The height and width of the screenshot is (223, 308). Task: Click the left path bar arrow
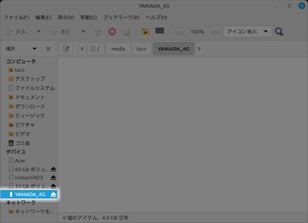82,49
